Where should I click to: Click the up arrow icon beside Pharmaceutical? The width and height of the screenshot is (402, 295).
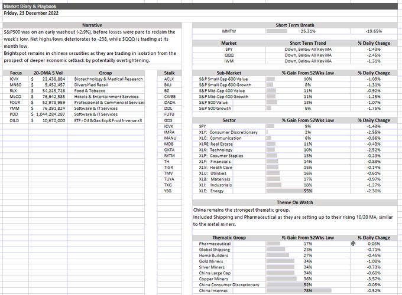click(x=353, y=243)
